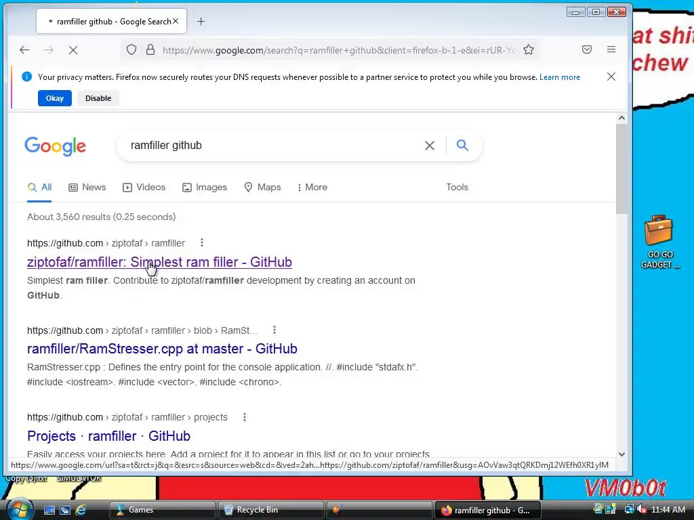Click Disable on the DNS privacy notice

tap(98, 98)
